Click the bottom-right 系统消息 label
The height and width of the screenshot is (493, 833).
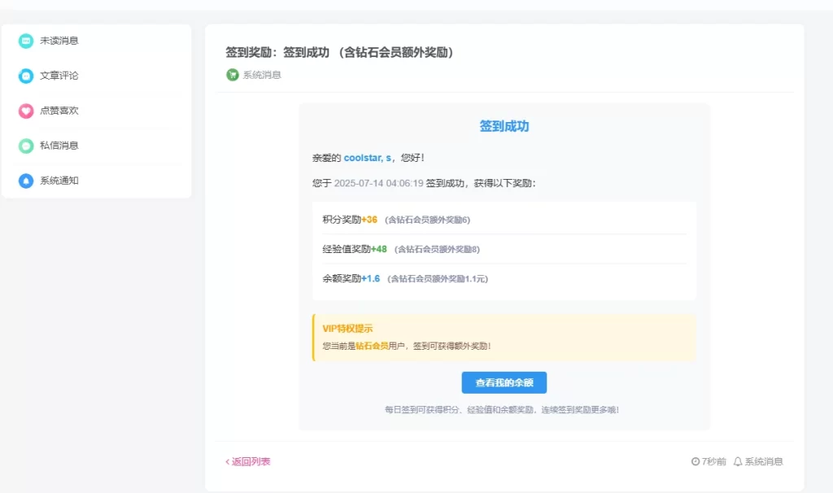point(765,460)
